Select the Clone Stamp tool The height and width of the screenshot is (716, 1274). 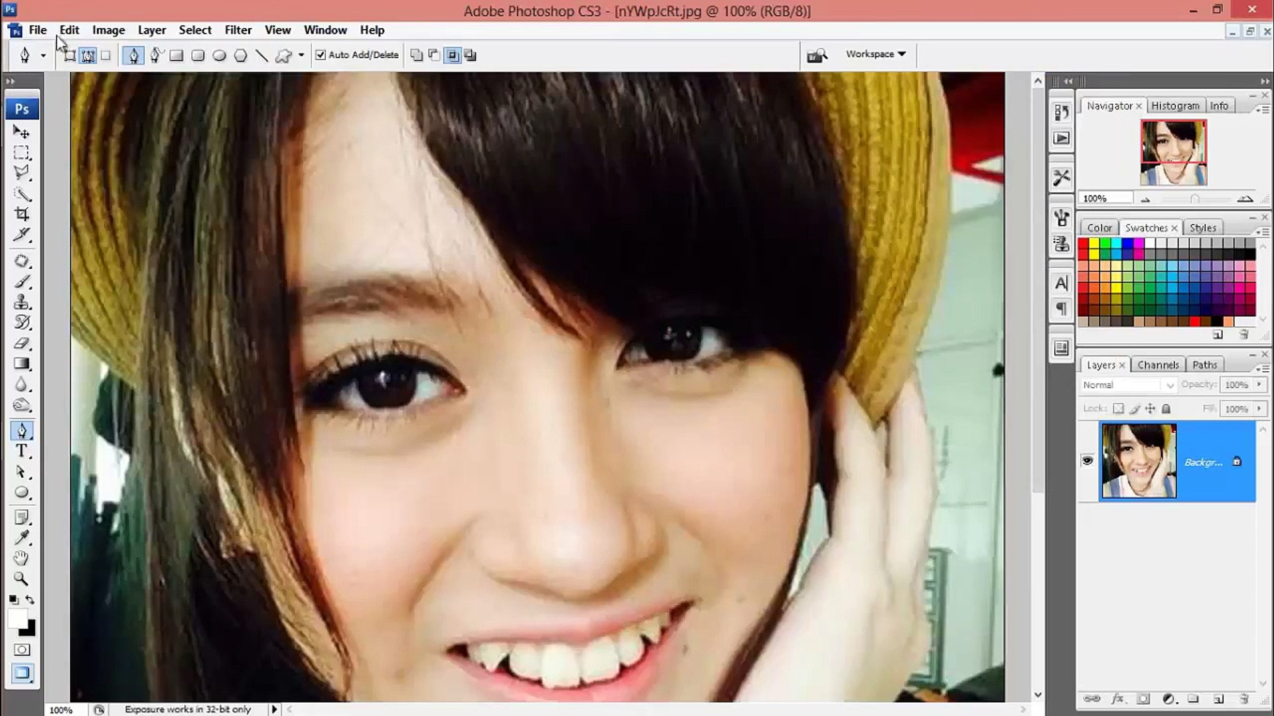(x=22, y=302)
